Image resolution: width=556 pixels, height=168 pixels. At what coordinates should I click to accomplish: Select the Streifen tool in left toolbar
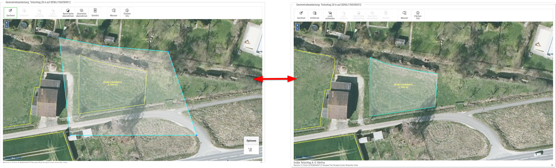coord(95,13)
